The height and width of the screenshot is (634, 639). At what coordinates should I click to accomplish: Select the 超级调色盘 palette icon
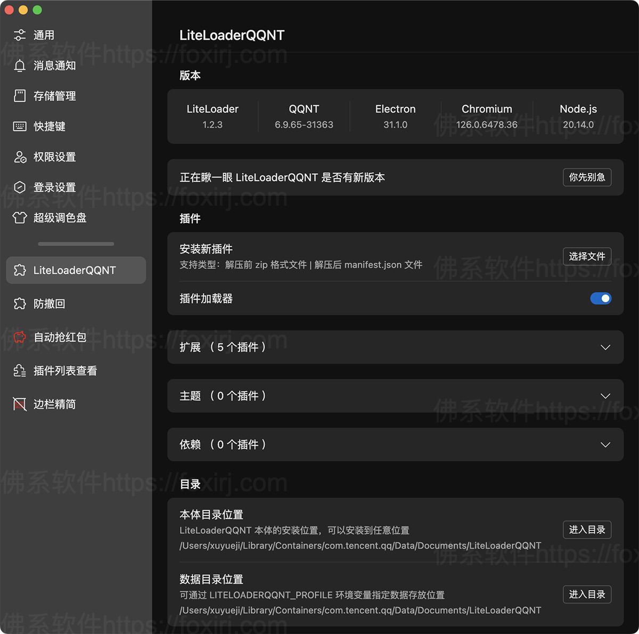pyautogui.click(x=20, y=217)
